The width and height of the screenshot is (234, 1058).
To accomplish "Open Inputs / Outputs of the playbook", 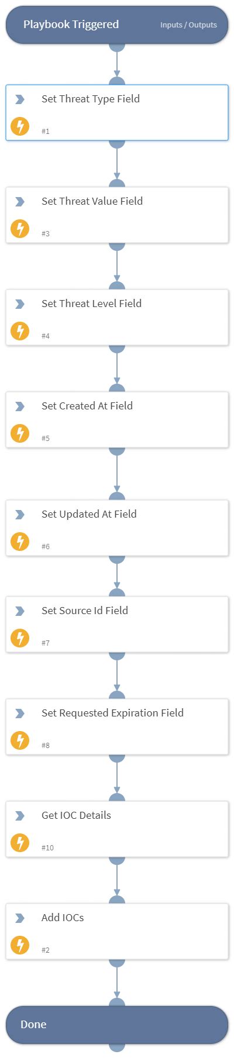I will click(x=188, y=25).
